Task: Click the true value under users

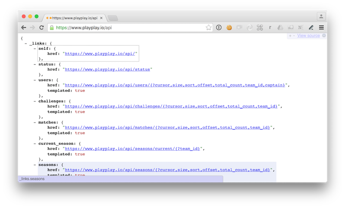Action: point(80,91)
